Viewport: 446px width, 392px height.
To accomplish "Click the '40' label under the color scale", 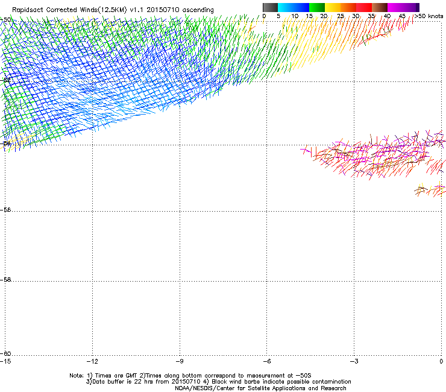I will (387, 16).
